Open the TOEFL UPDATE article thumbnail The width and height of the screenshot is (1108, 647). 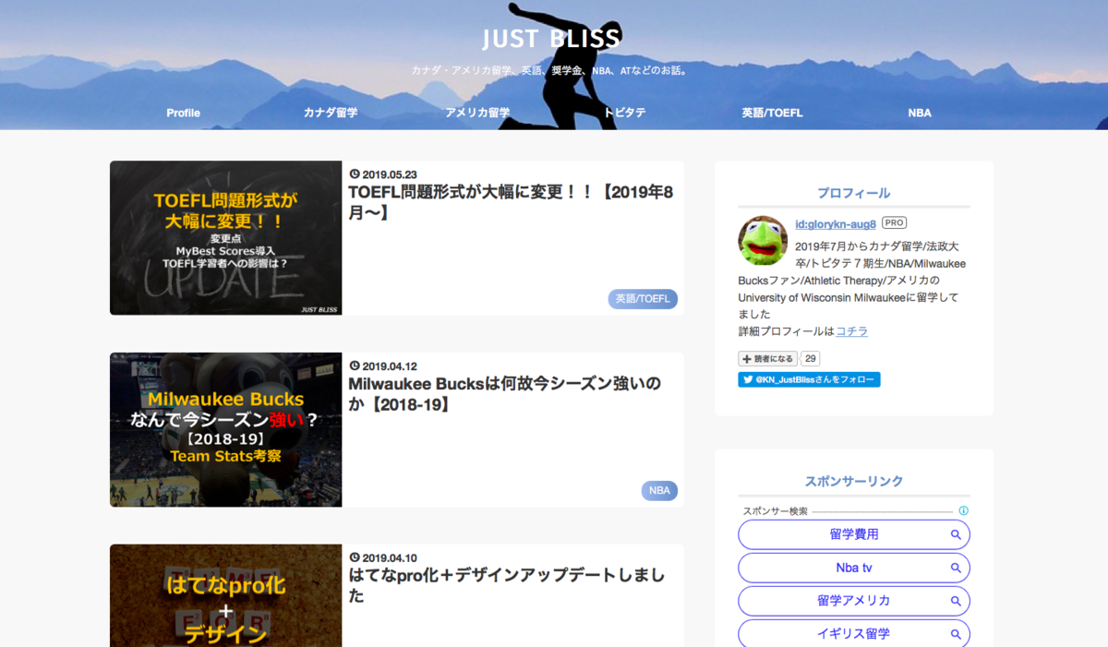pos(225,238)
